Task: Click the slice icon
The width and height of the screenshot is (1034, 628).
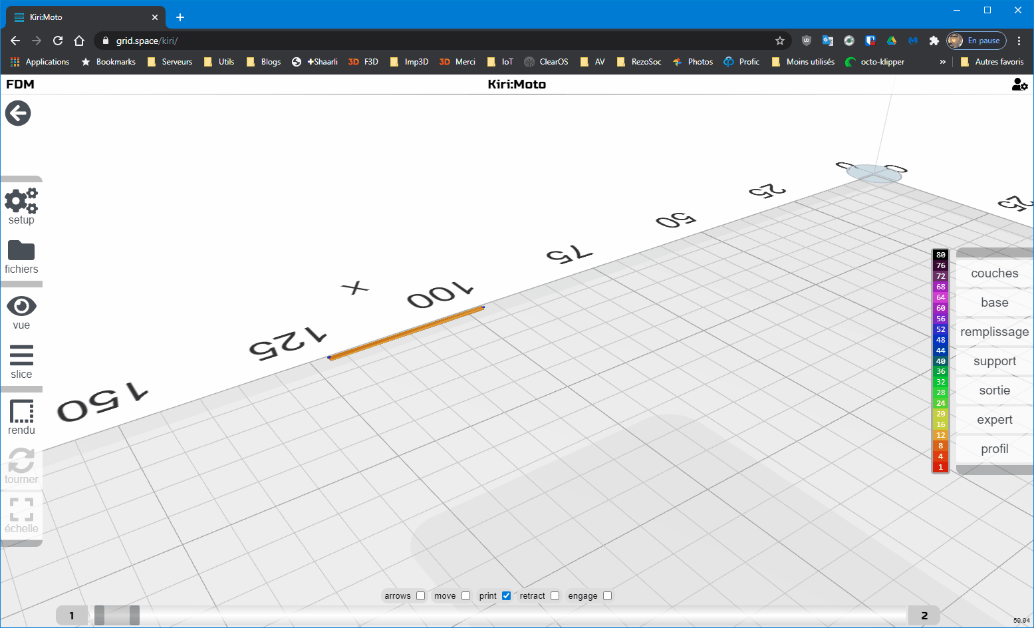Action: pos(21,362)
